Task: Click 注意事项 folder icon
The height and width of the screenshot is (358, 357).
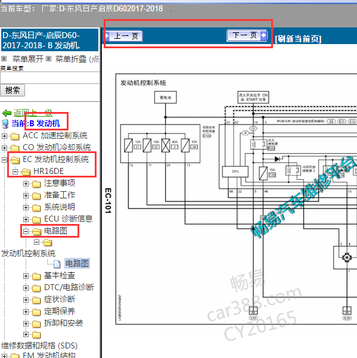Action: point(36,184)
